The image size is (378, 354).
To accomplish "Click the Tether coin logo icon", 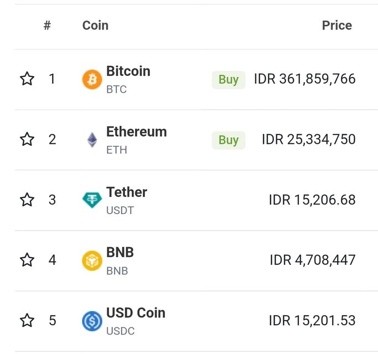I will (x=92, y=200).
